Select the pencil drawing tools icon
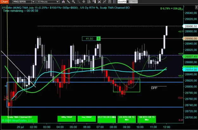This screenshot has width=198, height=130. pyautogui.click(x=68, y=2)
